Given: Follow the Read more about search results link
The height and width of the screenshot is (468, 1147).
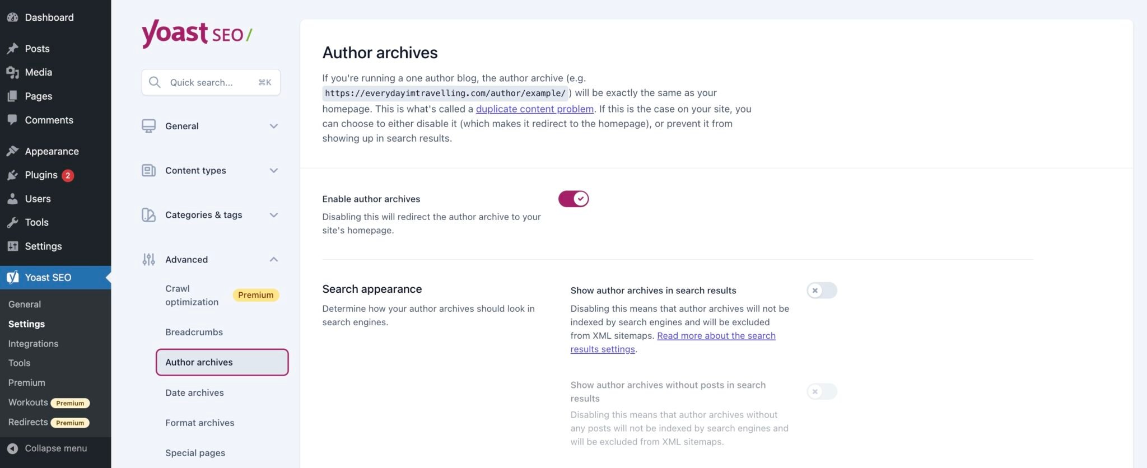Looking at the screenshot, I should (x=716, y=336).
